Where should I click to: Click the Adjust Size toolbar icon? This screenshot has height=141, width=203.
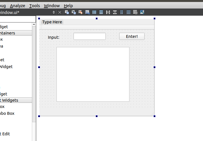[142, 12]
